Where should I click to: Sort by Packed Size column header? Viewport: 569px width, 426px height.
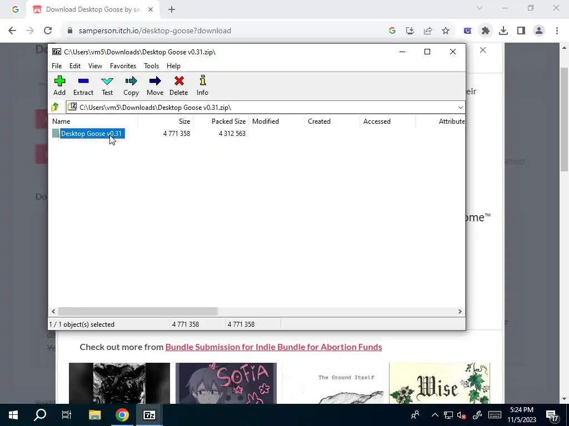221,121
